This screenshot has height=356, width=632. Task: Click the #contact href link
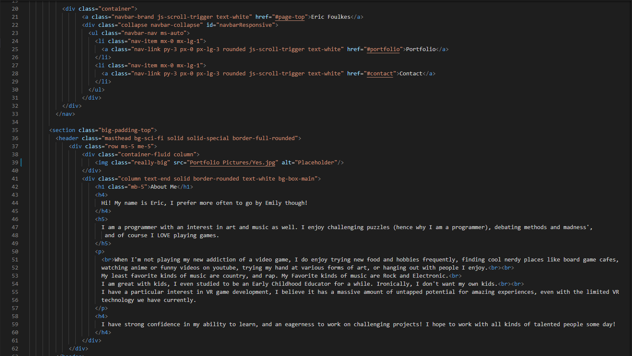click(x=380, y=74)
